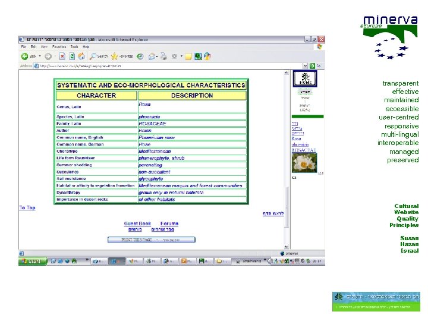Click the green spreadsheet toolbar icon

198,56
